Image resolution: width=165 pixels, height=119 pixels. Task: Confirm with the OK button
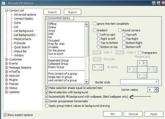[113, 114]
